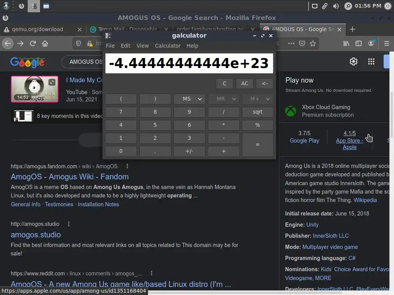394x295 pixels.
Task: Open the Wikipedia link in knowledge panel
Action: click(365, 200)
